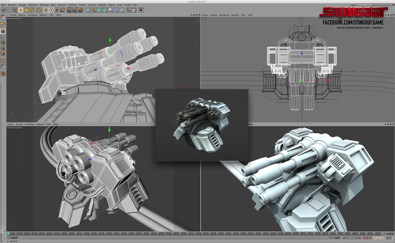Click the timeline ruler at frame 50

coord(195,234)
